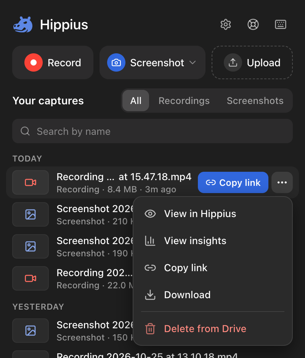Click the upload arrow icon

[x=233, y=62]
